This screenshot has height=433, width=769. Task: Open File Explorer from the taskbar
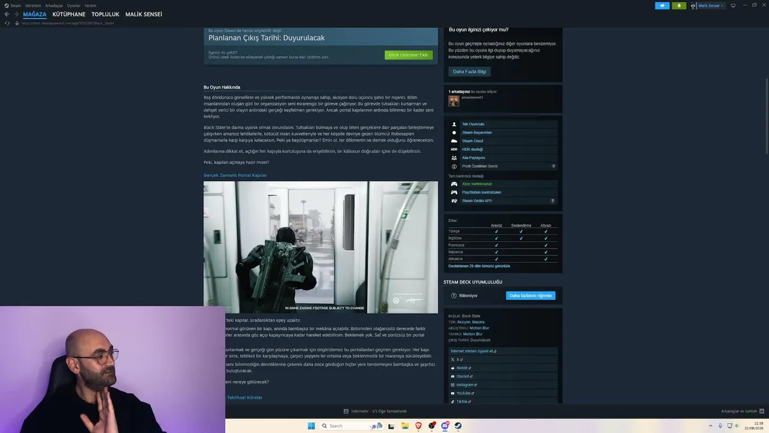[x=405, y=426]
